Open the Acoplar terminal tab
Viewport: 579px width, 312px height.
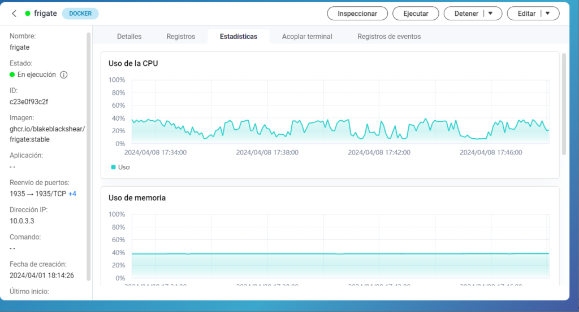click(307, 37)
